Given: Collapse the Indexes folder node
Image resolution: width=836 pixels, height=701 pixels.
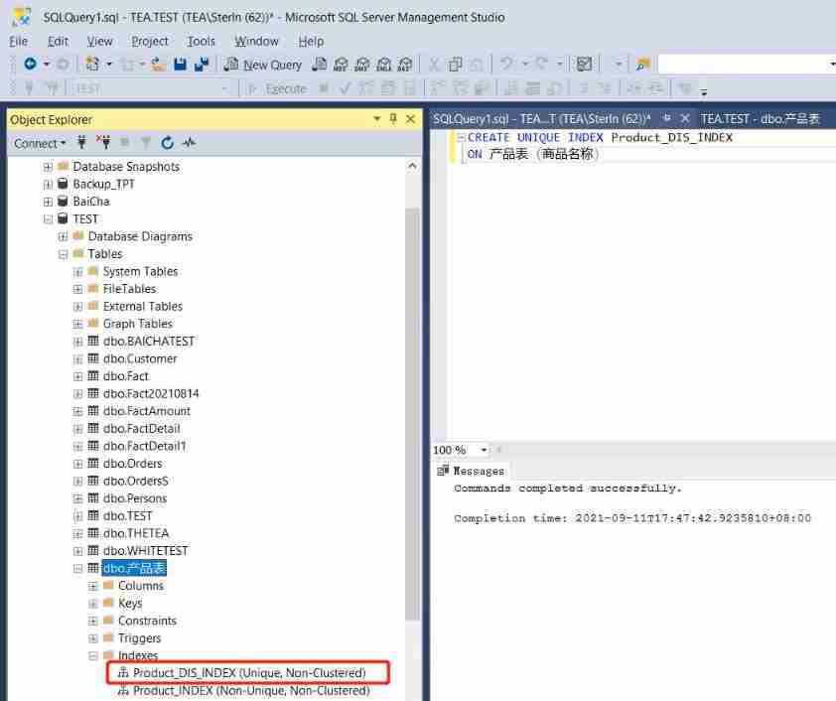Looking at the screenshot, I should (93, 656).
